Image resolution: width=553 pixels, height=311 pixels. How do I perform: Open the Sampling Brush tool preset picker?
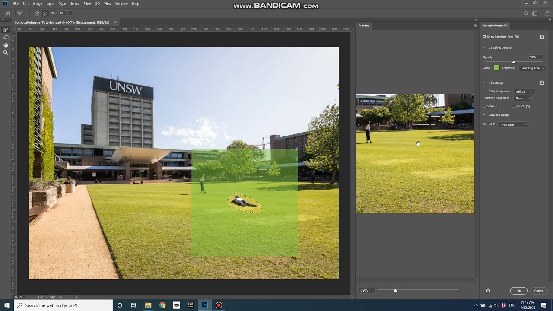click(20, 13)
